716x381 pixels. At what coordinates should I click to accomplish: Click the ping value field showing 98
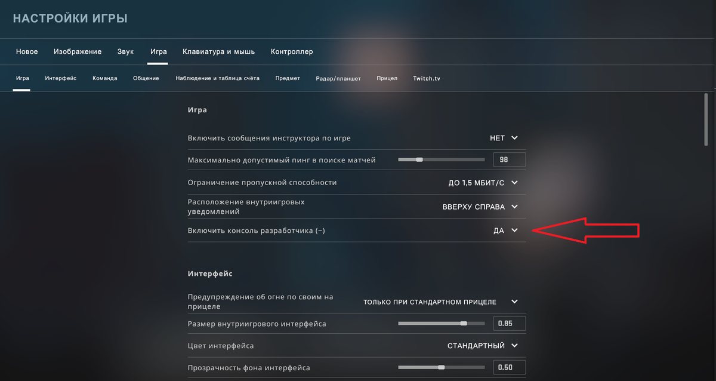(510, 159)
